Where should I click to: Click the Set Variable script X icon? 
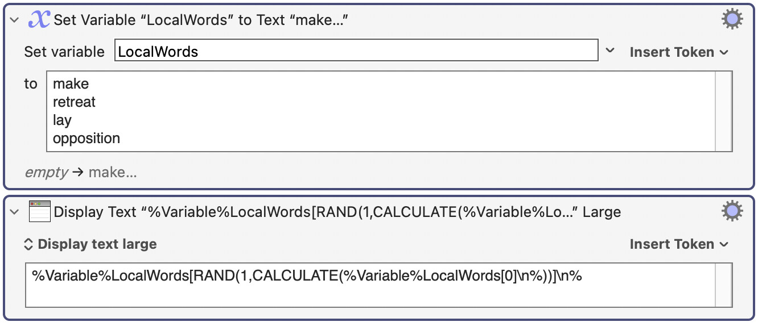pos(39,20)
